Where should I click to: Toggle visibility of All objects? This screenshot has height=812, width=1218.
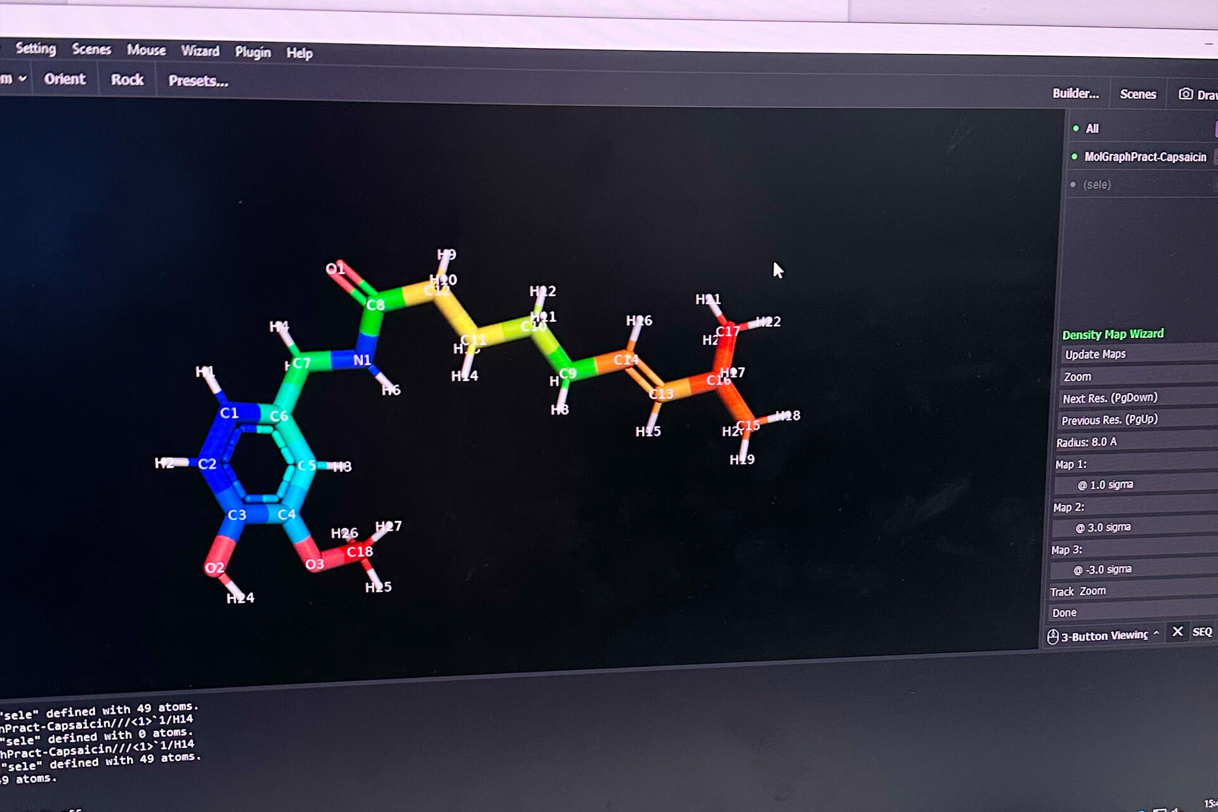coord(1076,128)
